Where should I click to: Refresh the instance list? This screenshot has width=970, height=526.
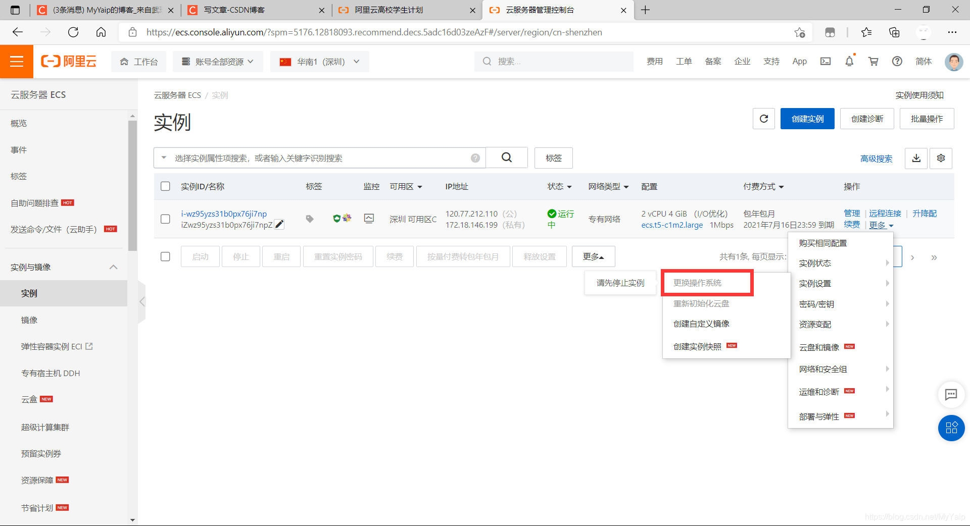click(x=764, y=119)
